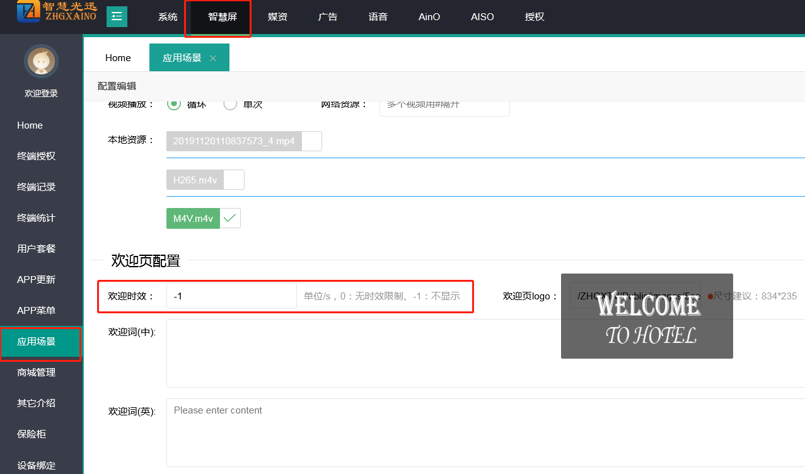This screenshot has height=474, width=805.
Task: Go to APP更新 in the sidebar
Action: 37,280
